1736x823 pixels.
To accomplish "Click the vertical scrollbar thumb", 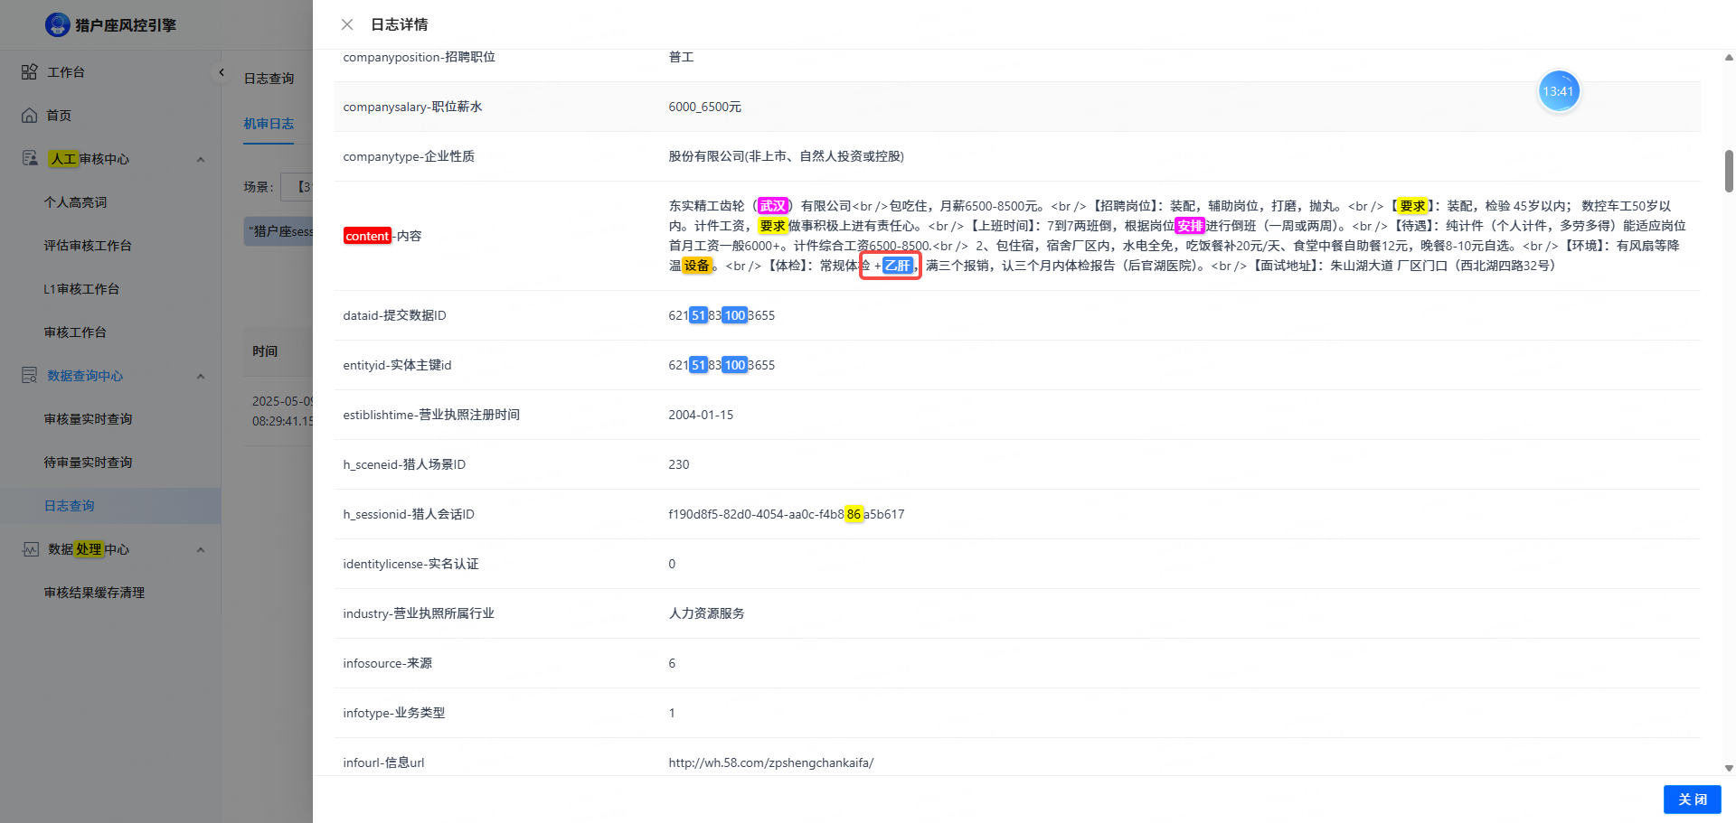I will point(1729,171).
